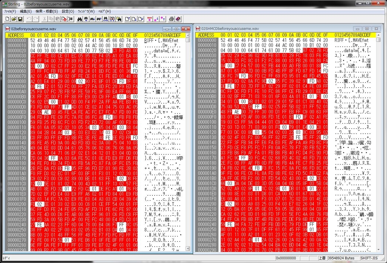Click the Print icon in the toolbar
The width and height of the screenshot is (387, 263).
tap(171, 19)
